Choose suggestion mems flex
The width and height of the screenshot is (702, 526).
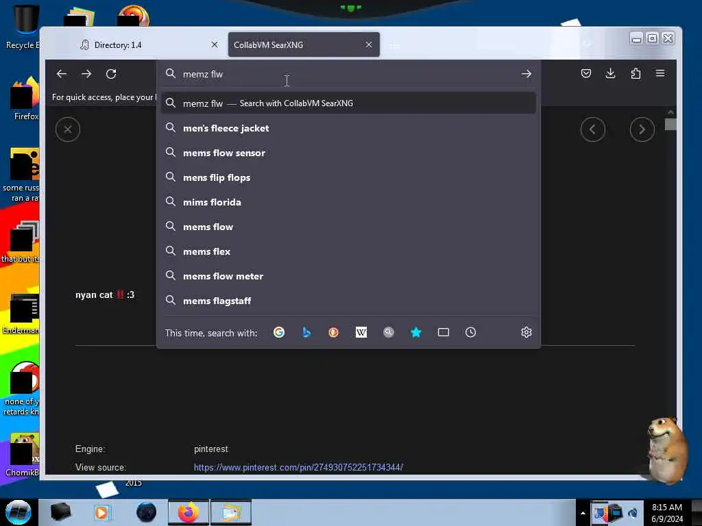pos(348,251)
